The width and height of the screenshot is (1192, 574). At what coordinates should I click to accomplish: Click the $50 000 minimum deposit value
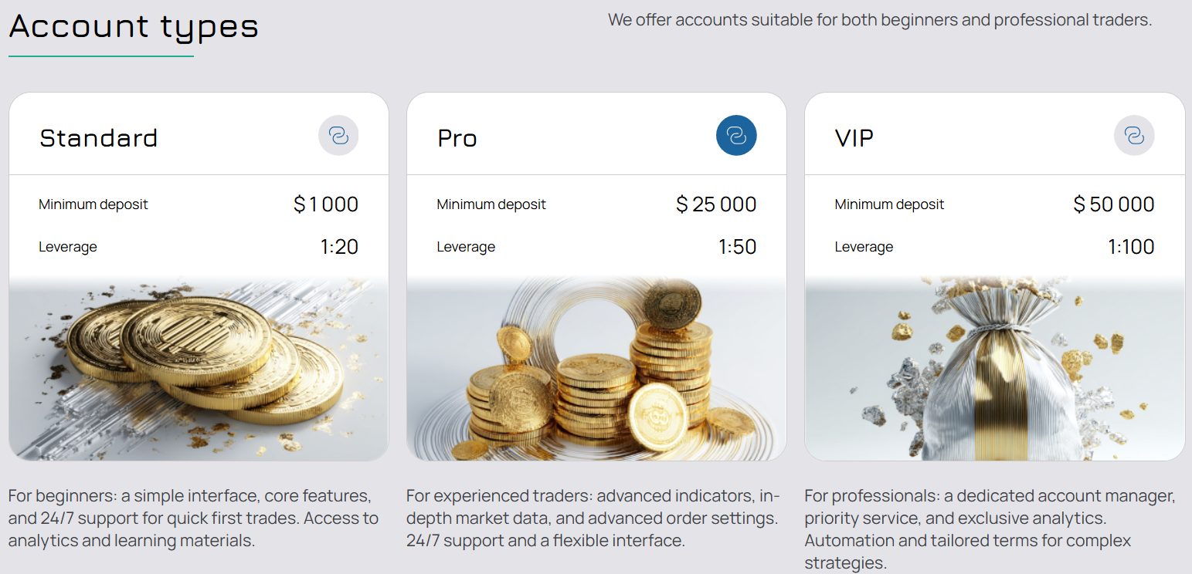point(1114,204)
